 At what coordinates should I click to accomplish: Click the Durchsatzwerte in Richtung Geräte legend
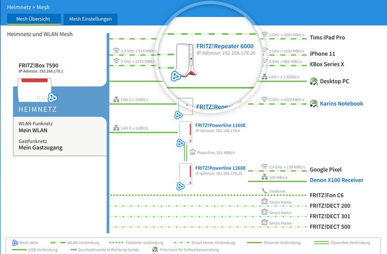(x=104, y=250)
